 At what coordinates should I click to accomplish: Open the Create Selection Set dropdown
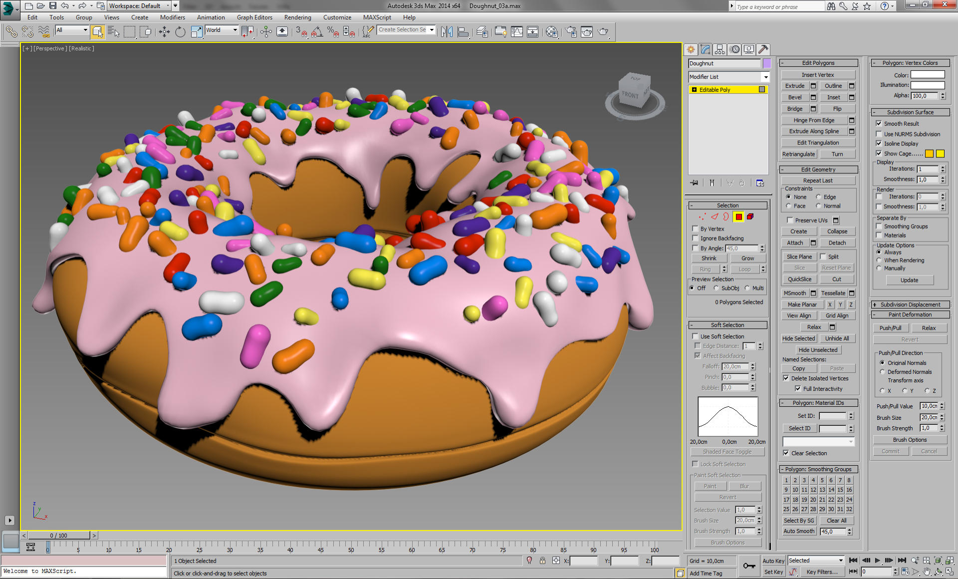point(406,30)
